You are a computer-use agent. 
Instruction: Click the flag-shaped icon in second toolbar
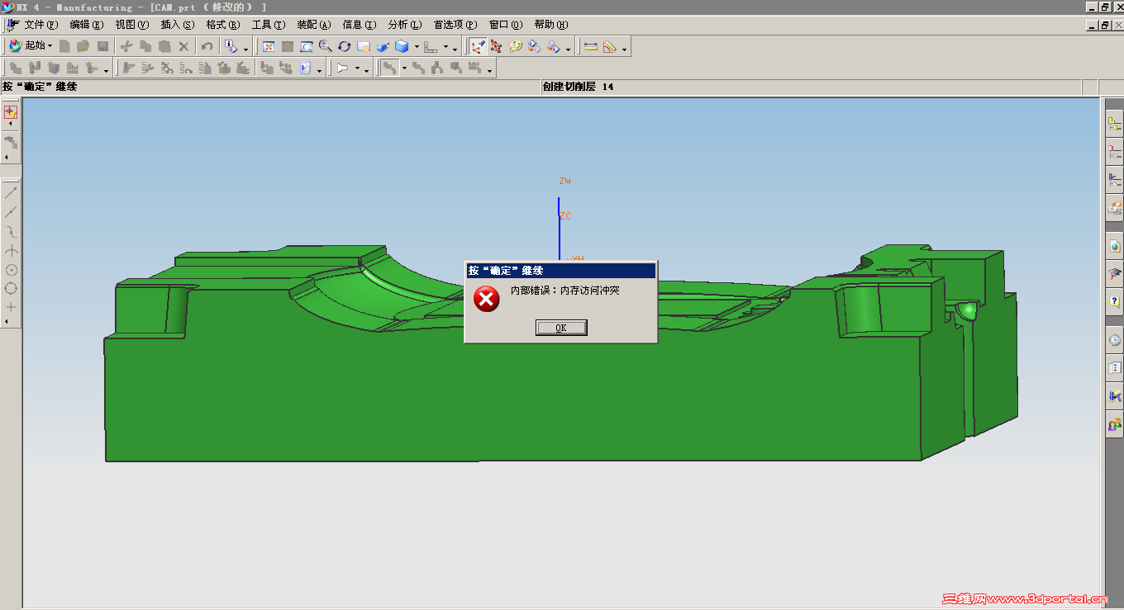tap(343, 69)
